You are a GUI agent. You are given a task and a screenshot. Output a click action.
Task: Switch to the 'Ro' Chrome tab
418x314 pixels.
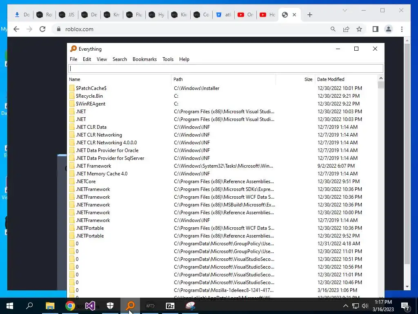click(x=44, y=15)
